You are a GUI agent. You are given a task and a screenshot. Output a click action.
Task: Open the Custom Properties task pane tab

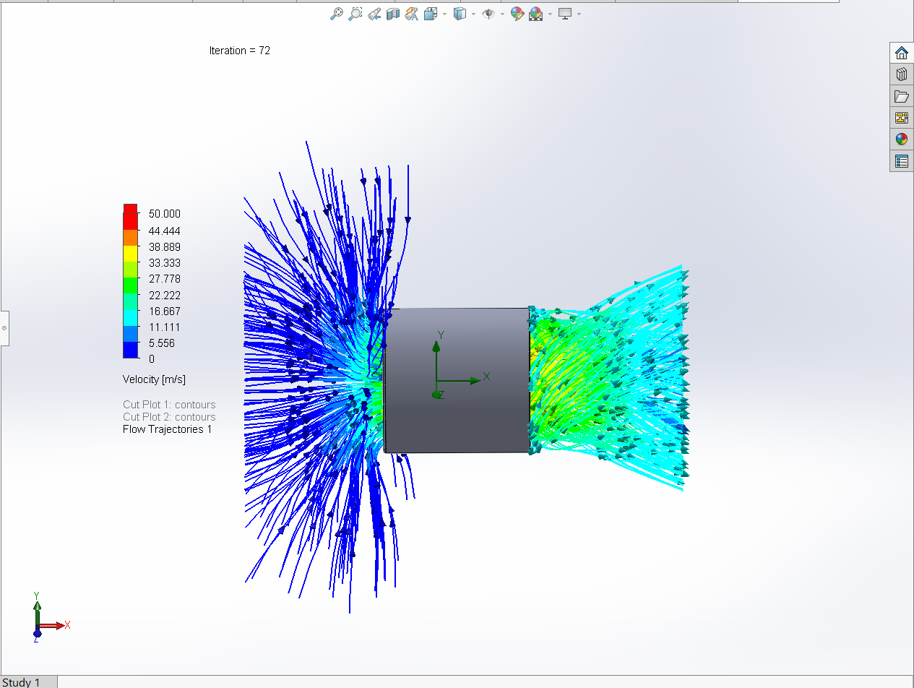click(x=901, y=161)
